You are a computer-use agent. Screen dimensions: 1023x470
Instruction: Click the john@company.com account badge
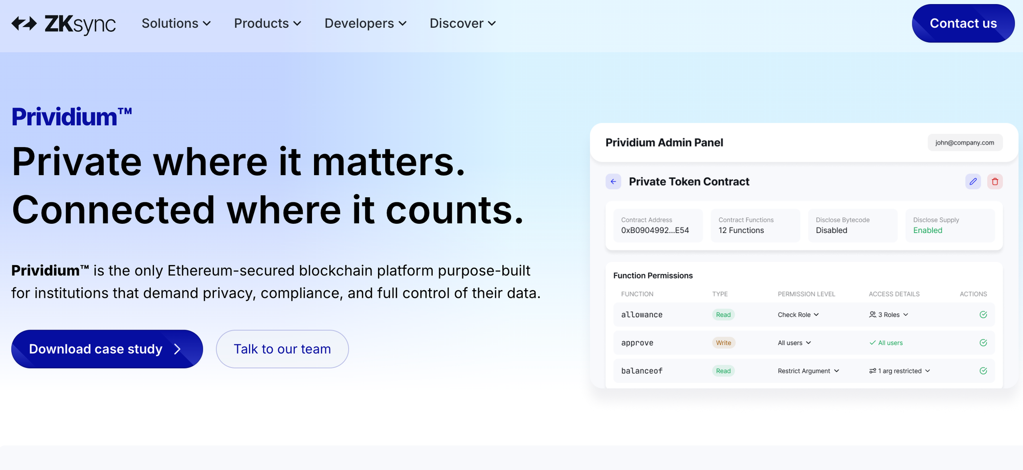(x=965, y=143)
